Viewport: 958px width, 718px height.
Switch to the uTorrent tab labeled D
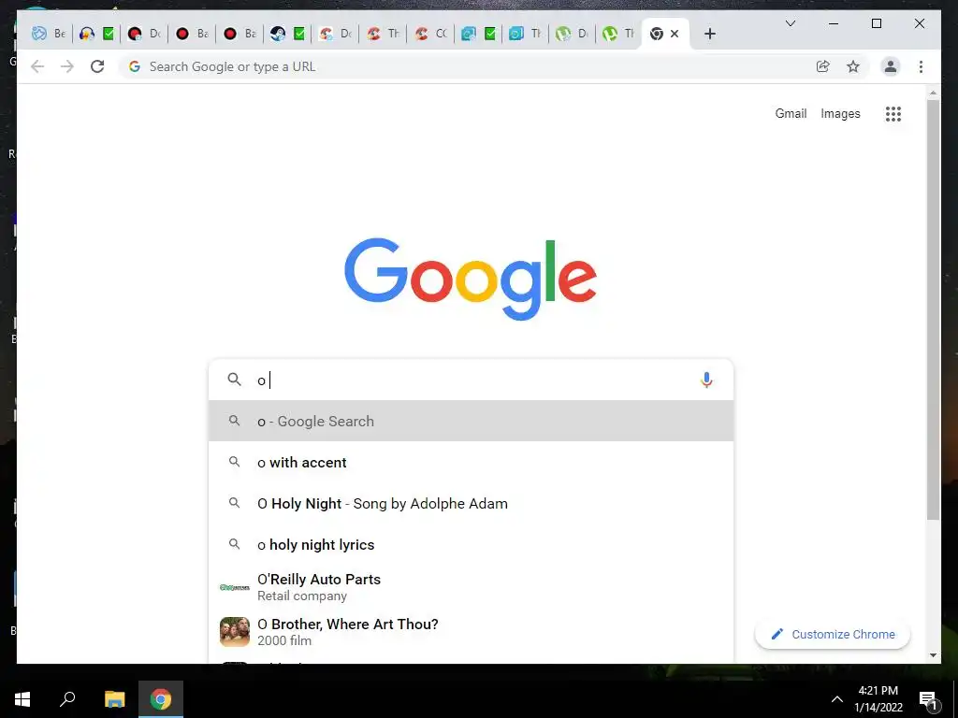tap(573, 34)
